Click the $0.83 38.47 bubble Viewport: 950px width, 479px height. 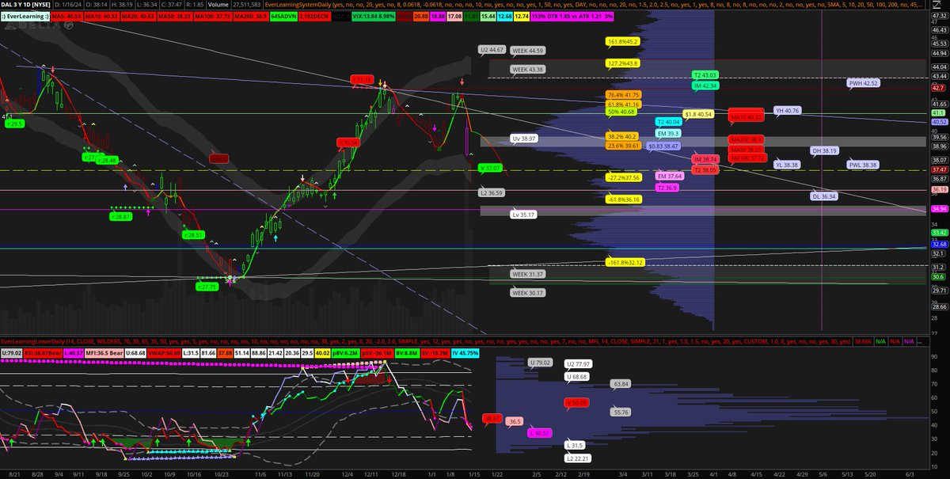point(663,146)
